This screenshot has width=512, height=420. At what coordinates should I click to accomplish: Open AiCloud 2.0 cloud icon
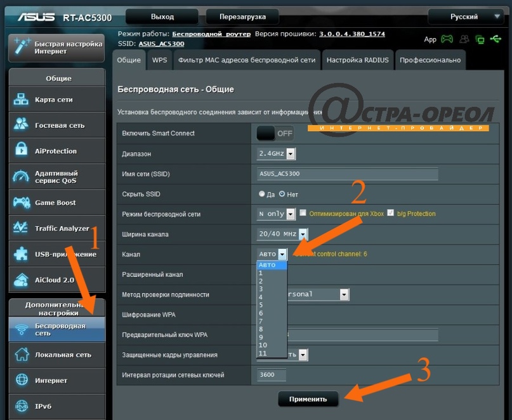tap(21, 279)
